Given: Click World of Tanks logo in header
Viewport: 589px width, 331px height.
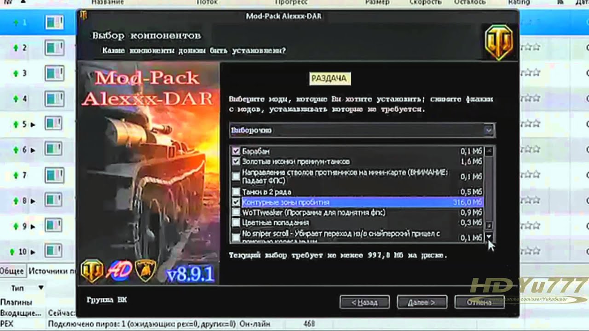Looking at the screenshot, I should (500, 43).
